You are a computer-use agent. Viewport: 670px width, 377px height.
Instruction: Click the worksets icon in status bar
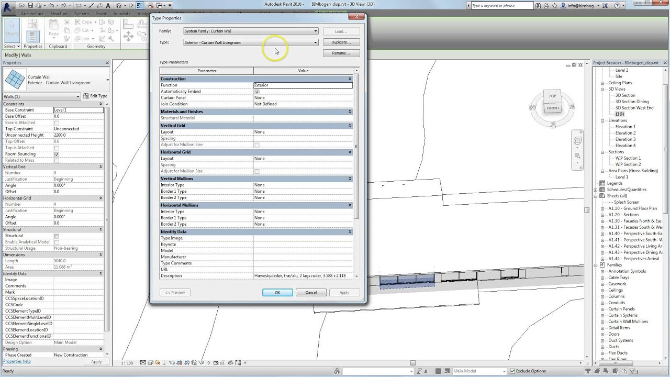click(338, 371)
